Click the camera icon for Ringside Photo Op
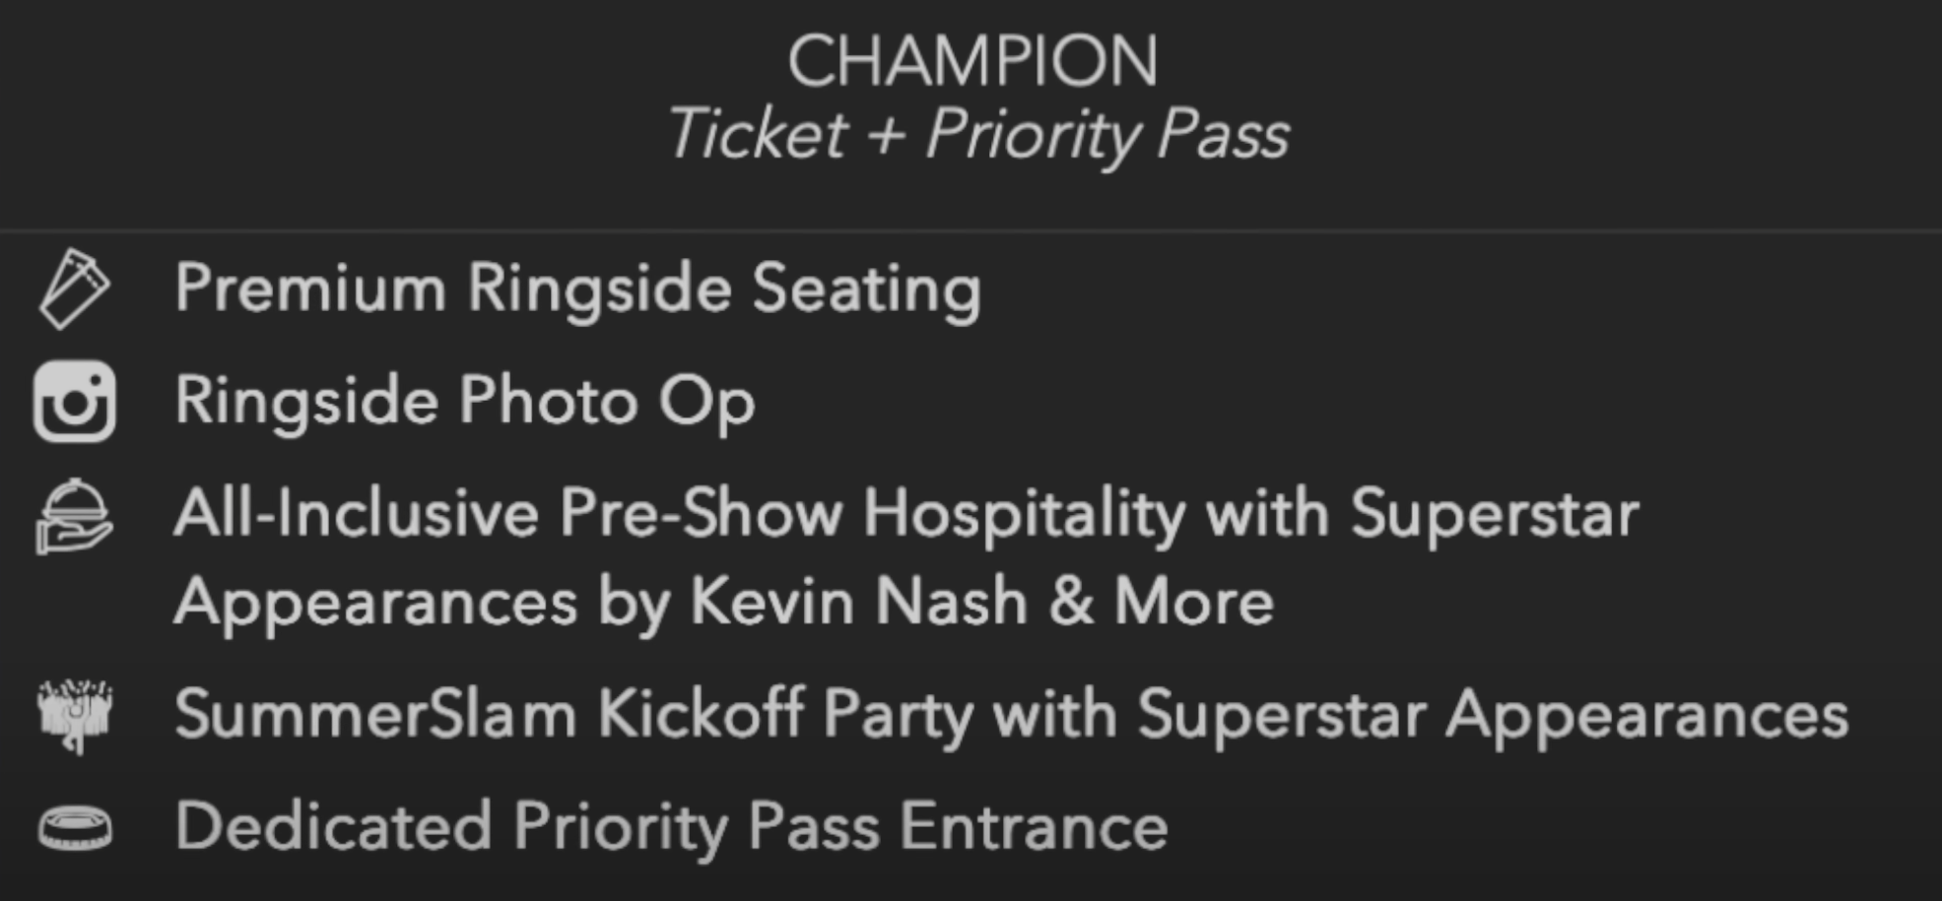The width and height of the screenshot is (1942, 901). (74, 401)
